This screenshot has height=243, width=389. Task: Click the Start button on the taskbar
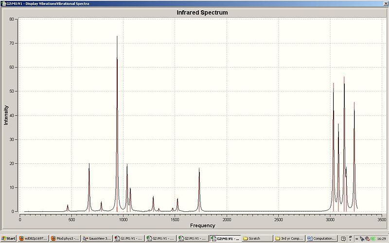8,239
